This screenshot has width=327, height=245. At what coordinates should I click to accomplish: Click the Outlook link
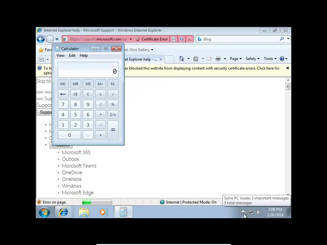click(71, 159)
